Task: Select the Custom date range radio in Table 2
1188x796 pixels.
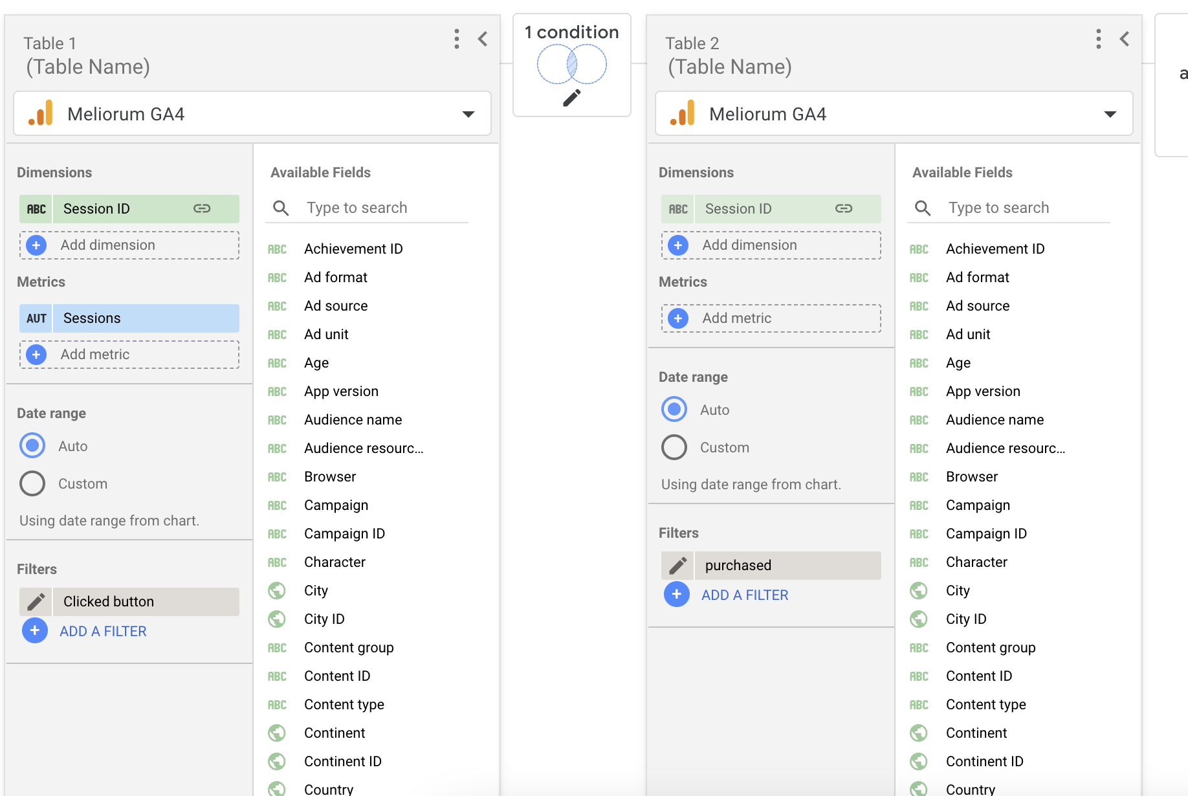Action: tap(674, 447)
